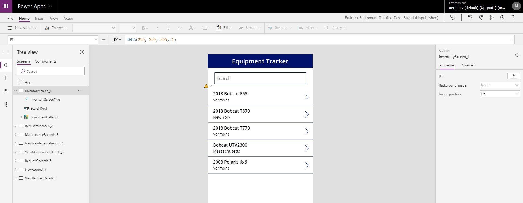Click the New screen button
Image resolution: width=523 pixels, height=203 pixels.
coord(23,28)
